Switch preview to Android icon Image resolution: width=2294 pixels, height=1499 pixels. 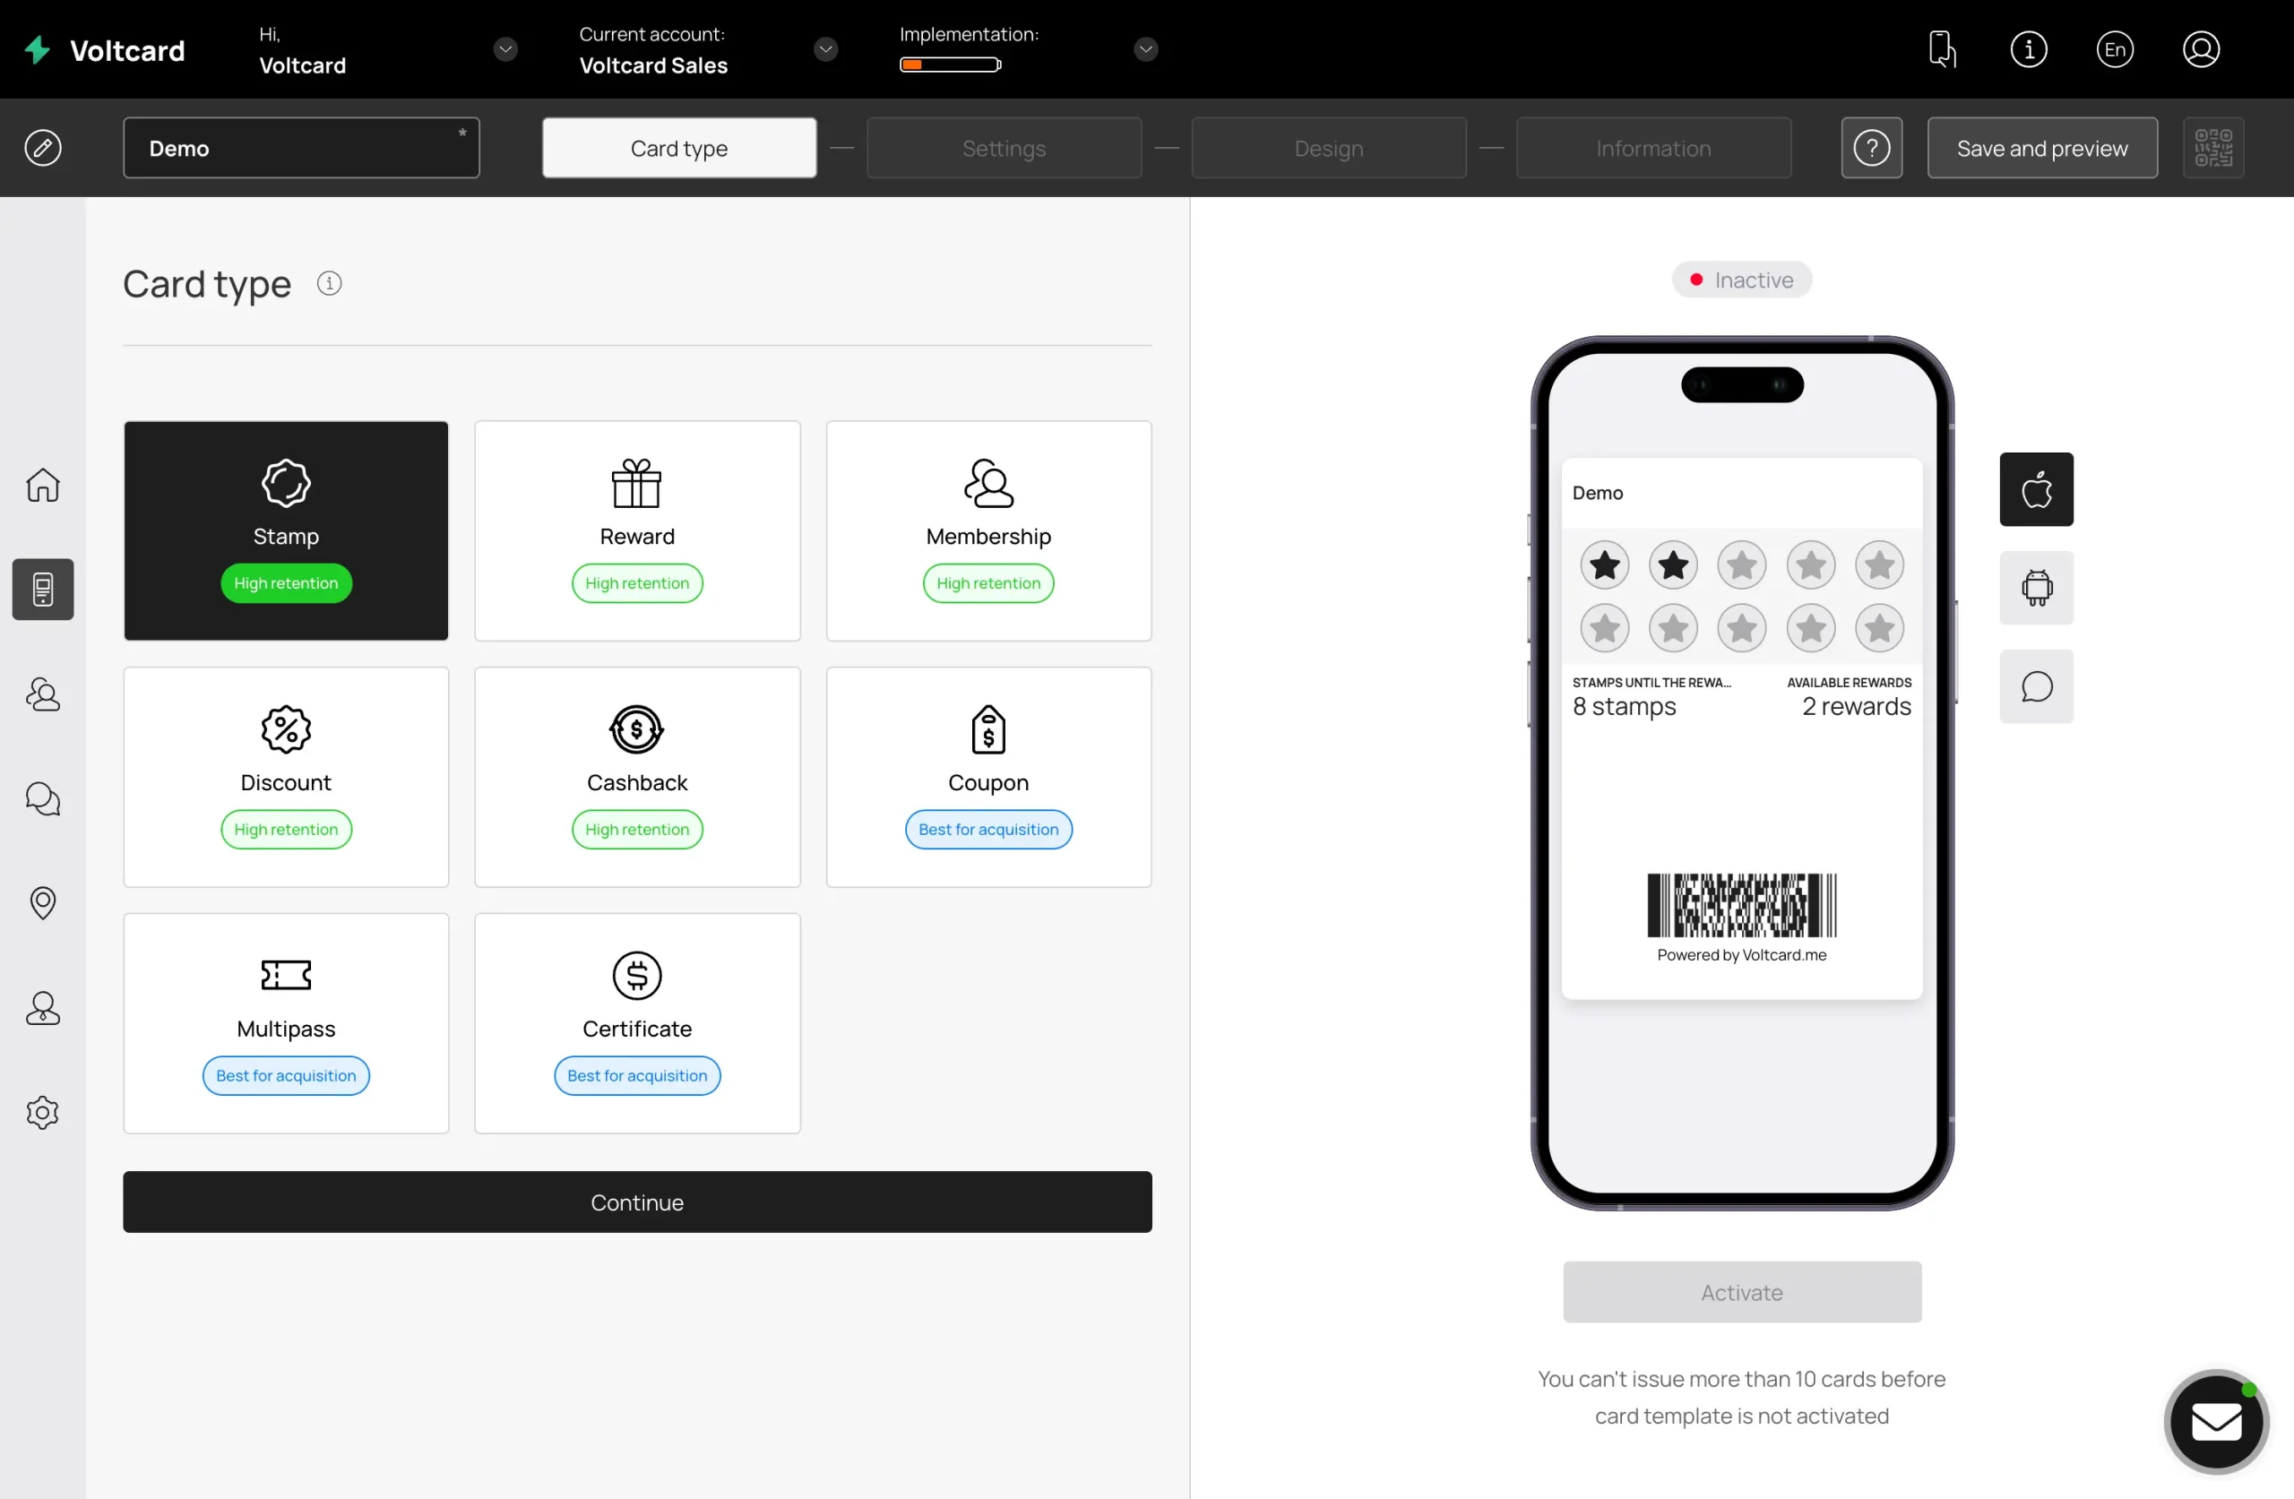(x=2036, y=588)
